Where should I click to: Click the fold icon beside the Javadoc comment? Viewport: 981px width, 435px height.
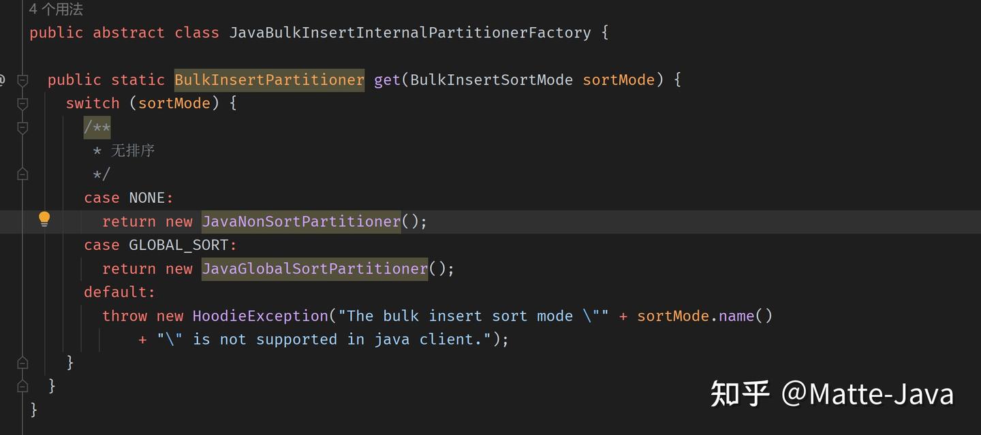point(22,127)
